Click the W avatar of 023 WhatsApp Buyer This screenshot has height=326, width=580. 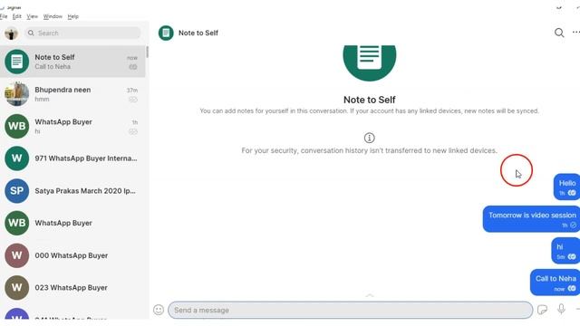pyautogui.click(x=16, y=288)
